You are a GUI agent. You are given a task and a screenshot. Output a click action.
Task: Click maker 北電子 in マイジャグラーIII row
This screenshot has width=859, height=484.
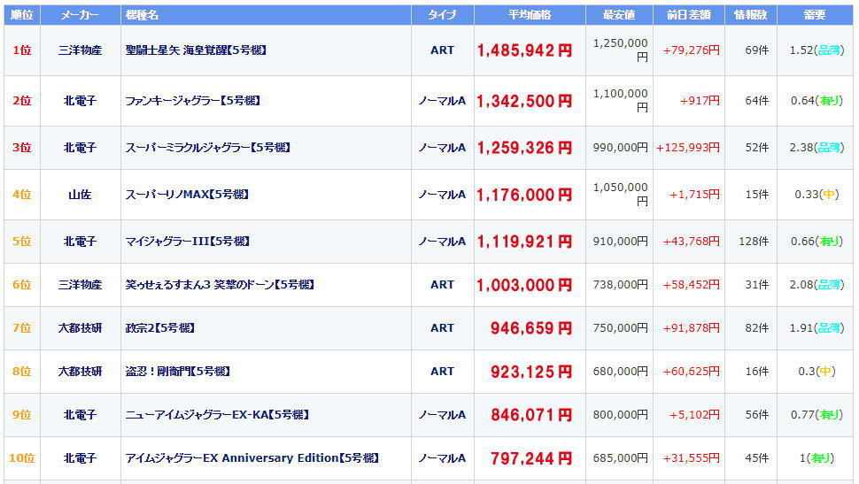point(80,242)
